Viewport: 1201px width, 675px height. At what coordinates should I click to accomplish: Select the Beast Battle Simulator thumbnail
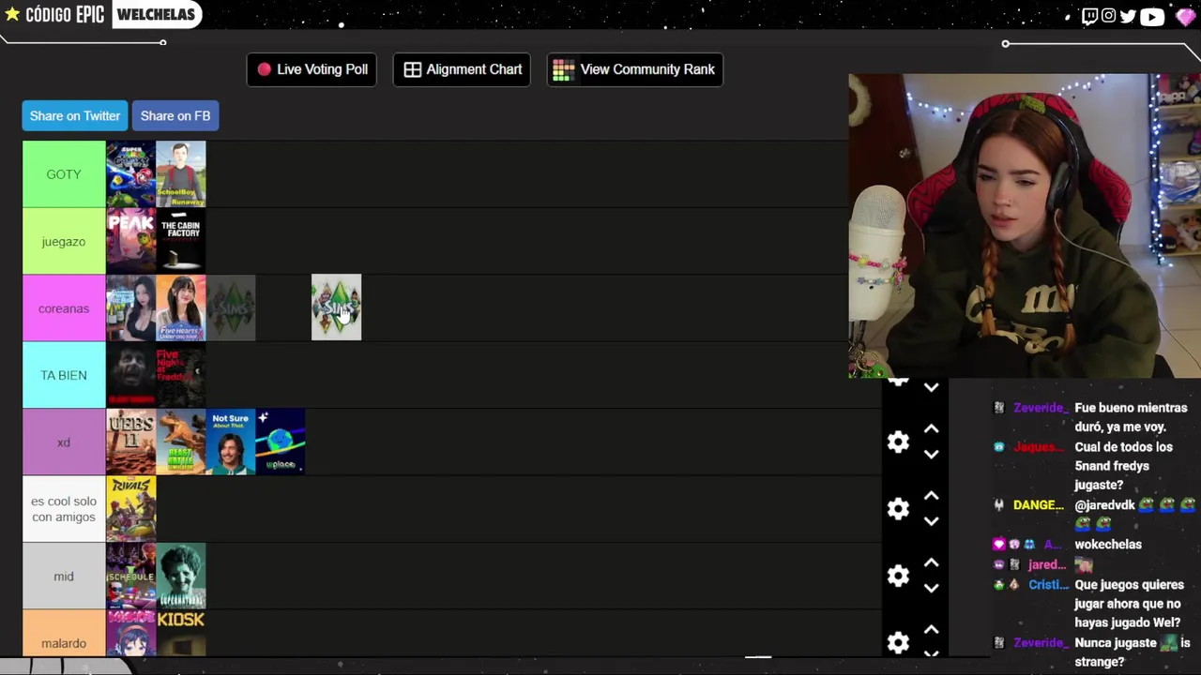(181, 442)
